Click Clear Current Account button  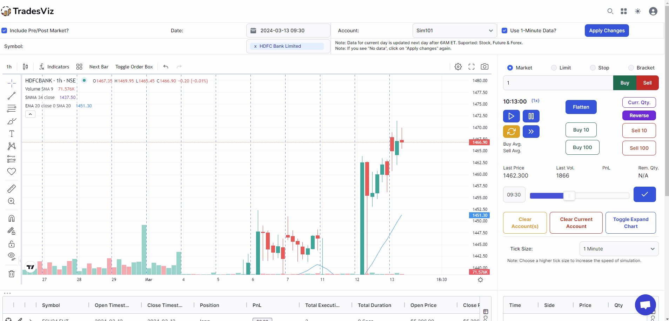click(x=576, y=223)
